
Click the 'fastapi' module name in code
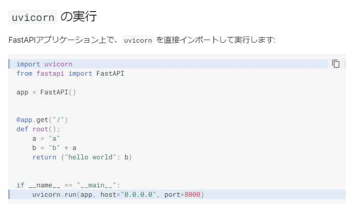point(50,73)
